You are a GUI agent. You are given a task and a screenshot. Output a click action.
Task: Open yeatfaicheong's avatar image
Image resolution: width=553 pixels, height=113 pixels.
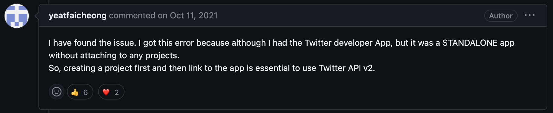click(17, 16)
